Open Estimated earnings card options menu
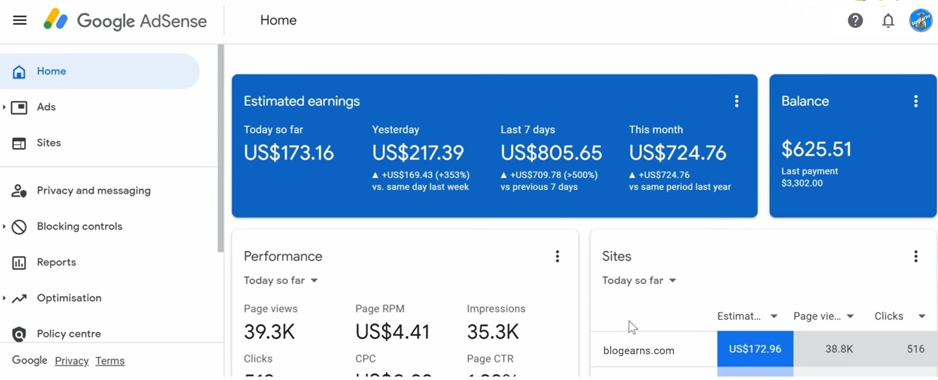This screenshot has width=938, height=380. point(736,101)
